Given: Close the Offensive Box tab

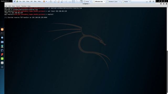Looking at the screenshot, I should point(104,2).
